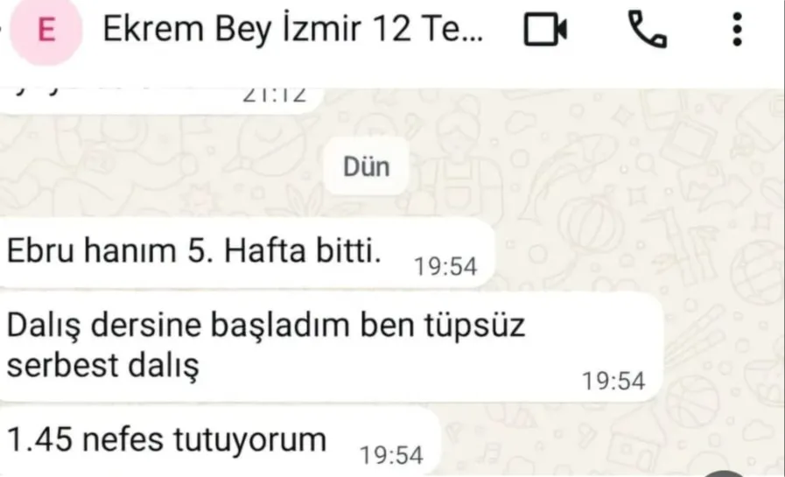
Task: Start a video call with Ekrem Bey
Action: pos(545,29)
